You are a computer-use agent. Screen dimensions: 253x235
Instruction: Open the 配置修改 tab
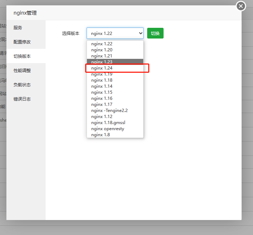coord(26,42)
